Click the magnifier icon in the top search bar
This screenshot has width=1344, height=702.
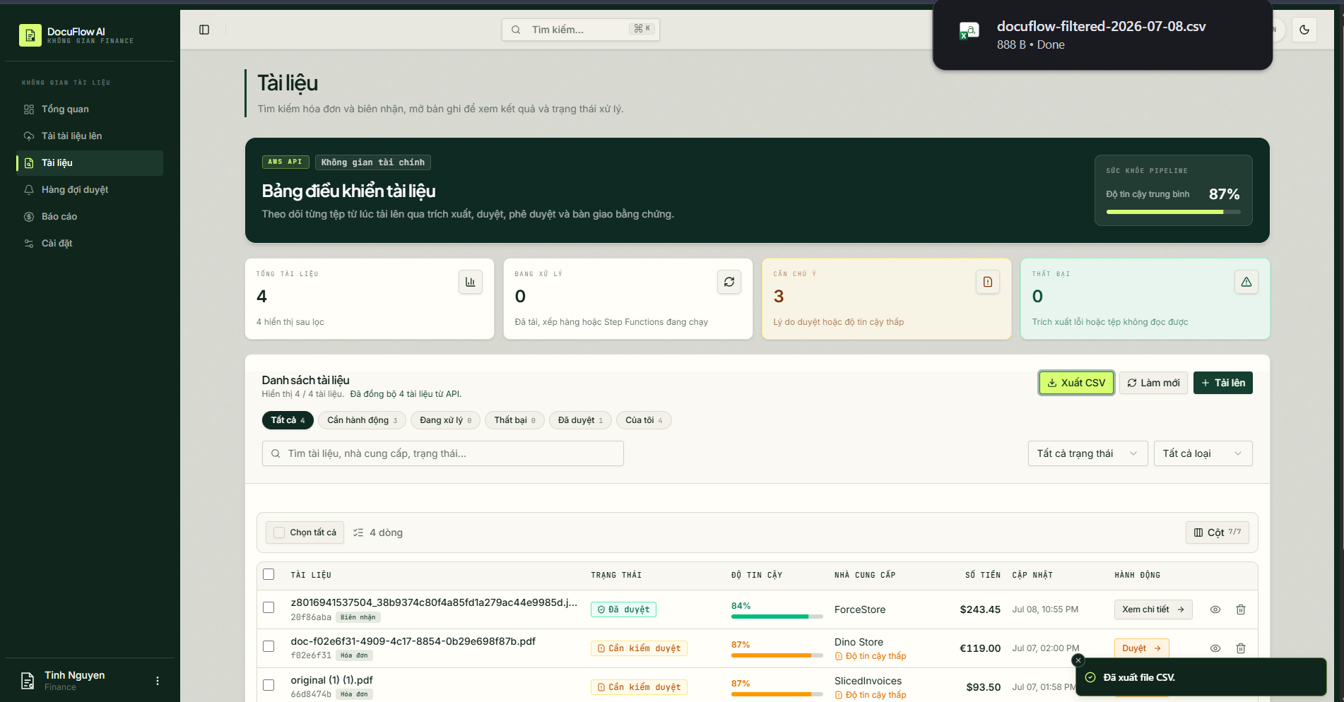[x=516, y=30]
